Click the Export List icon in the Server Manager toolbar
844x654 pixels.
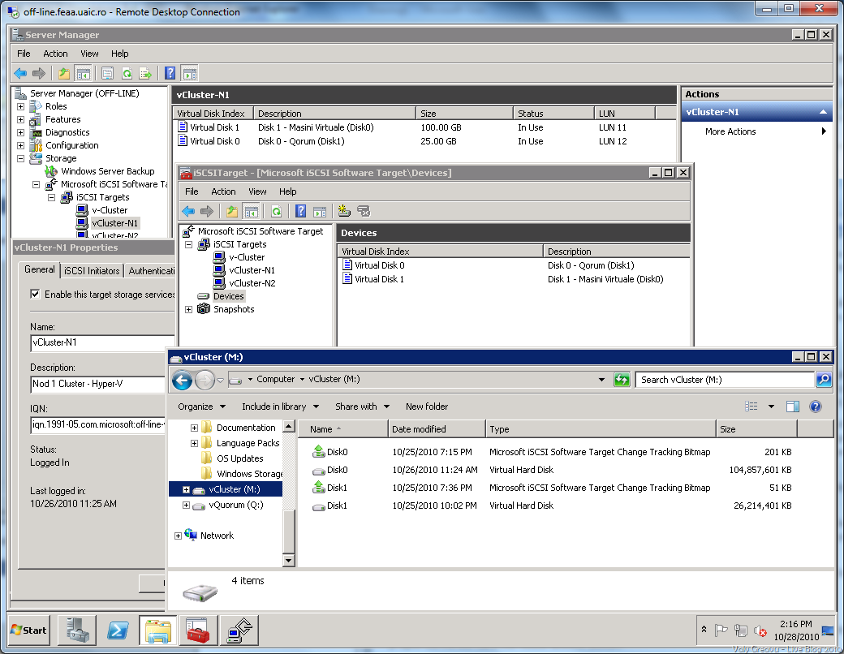(146, 73)
